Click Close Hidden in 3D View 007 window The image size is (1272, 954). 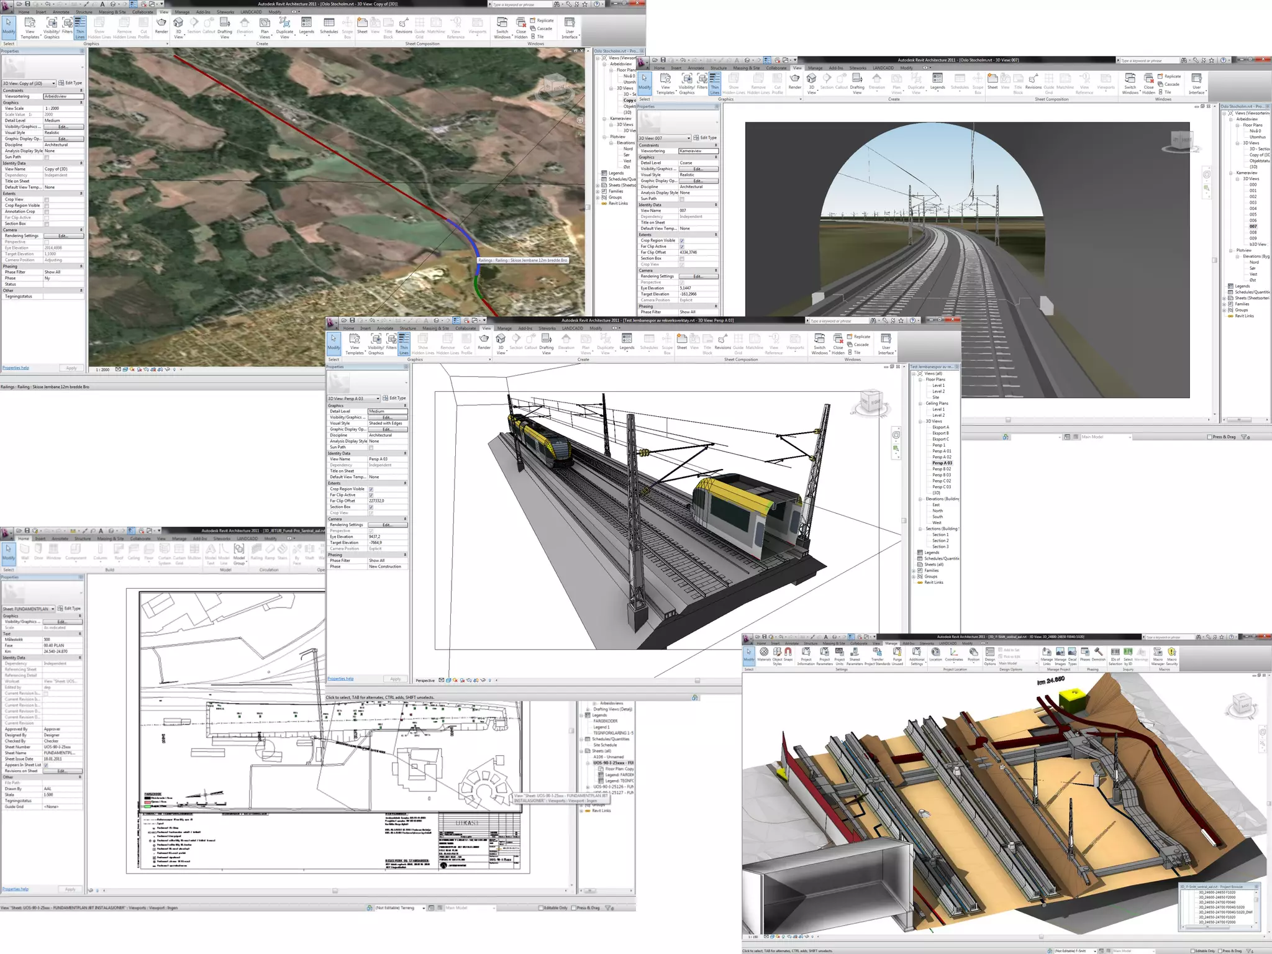coord(1148,84)
